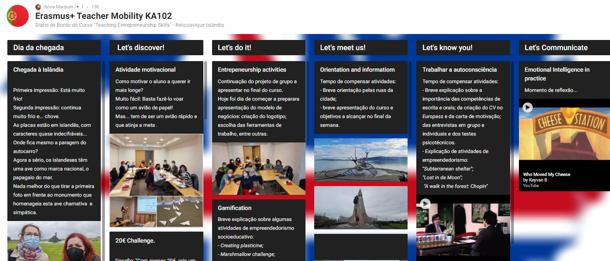Viewport: 610px width, 261px height.
Task: Click 'by Keyvan B' video author text
Action: coord(535,180)
